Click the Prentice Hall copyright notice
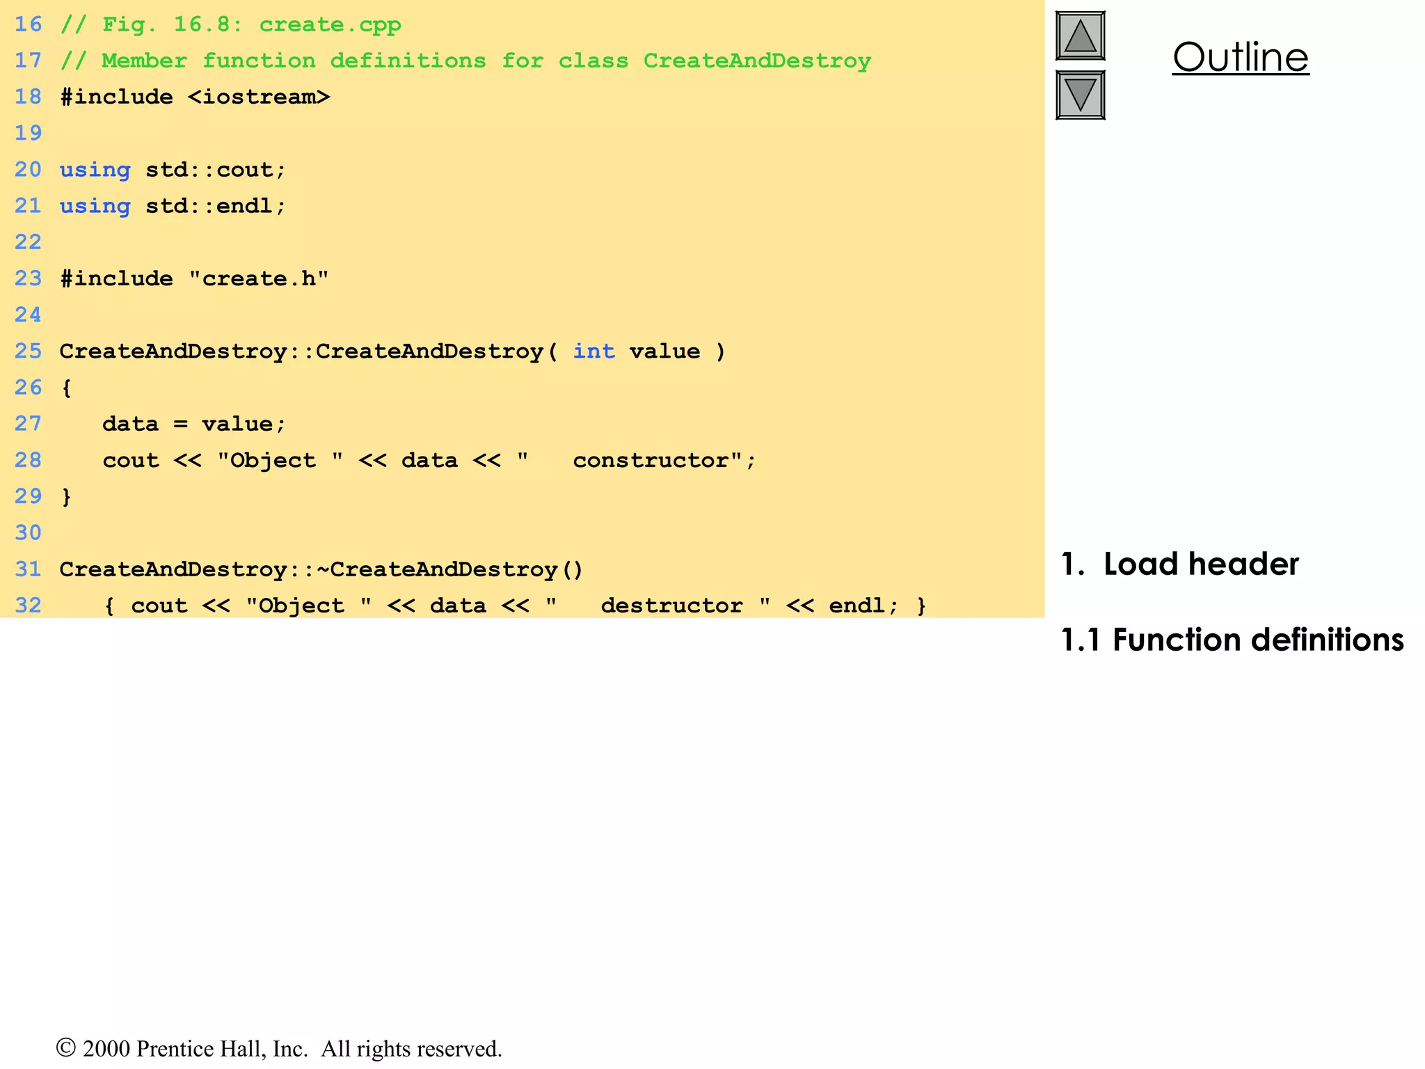1425x1069 pixels. (279, 1049)
